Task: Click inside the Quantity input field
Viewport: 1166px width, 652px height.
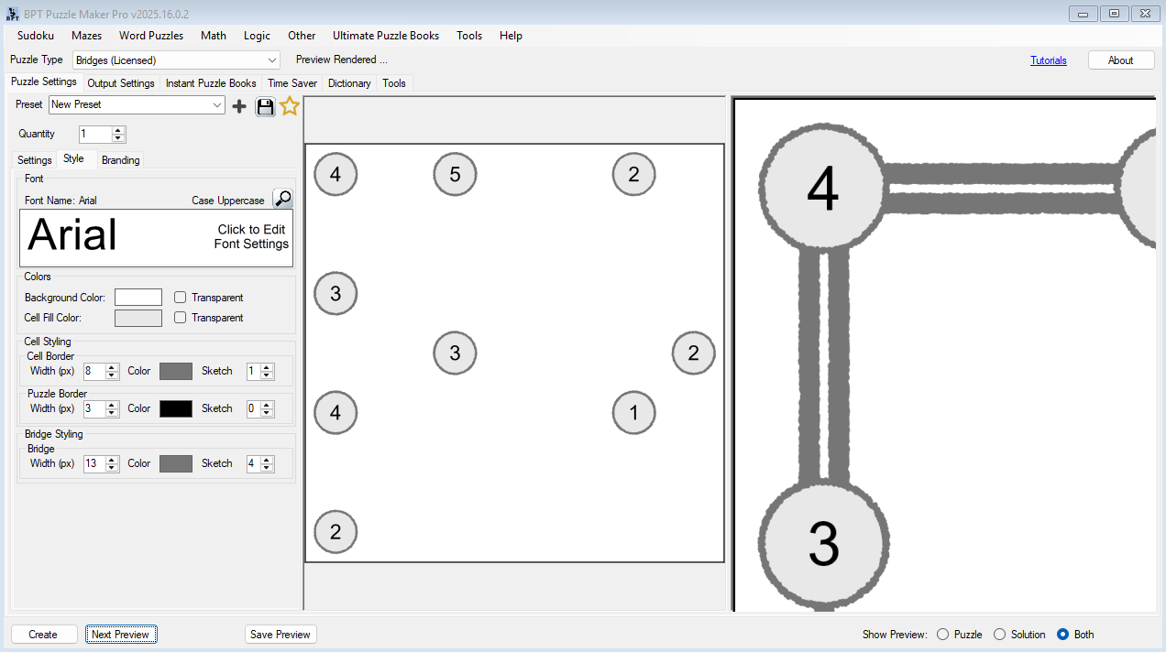Action: click(94, 134)
